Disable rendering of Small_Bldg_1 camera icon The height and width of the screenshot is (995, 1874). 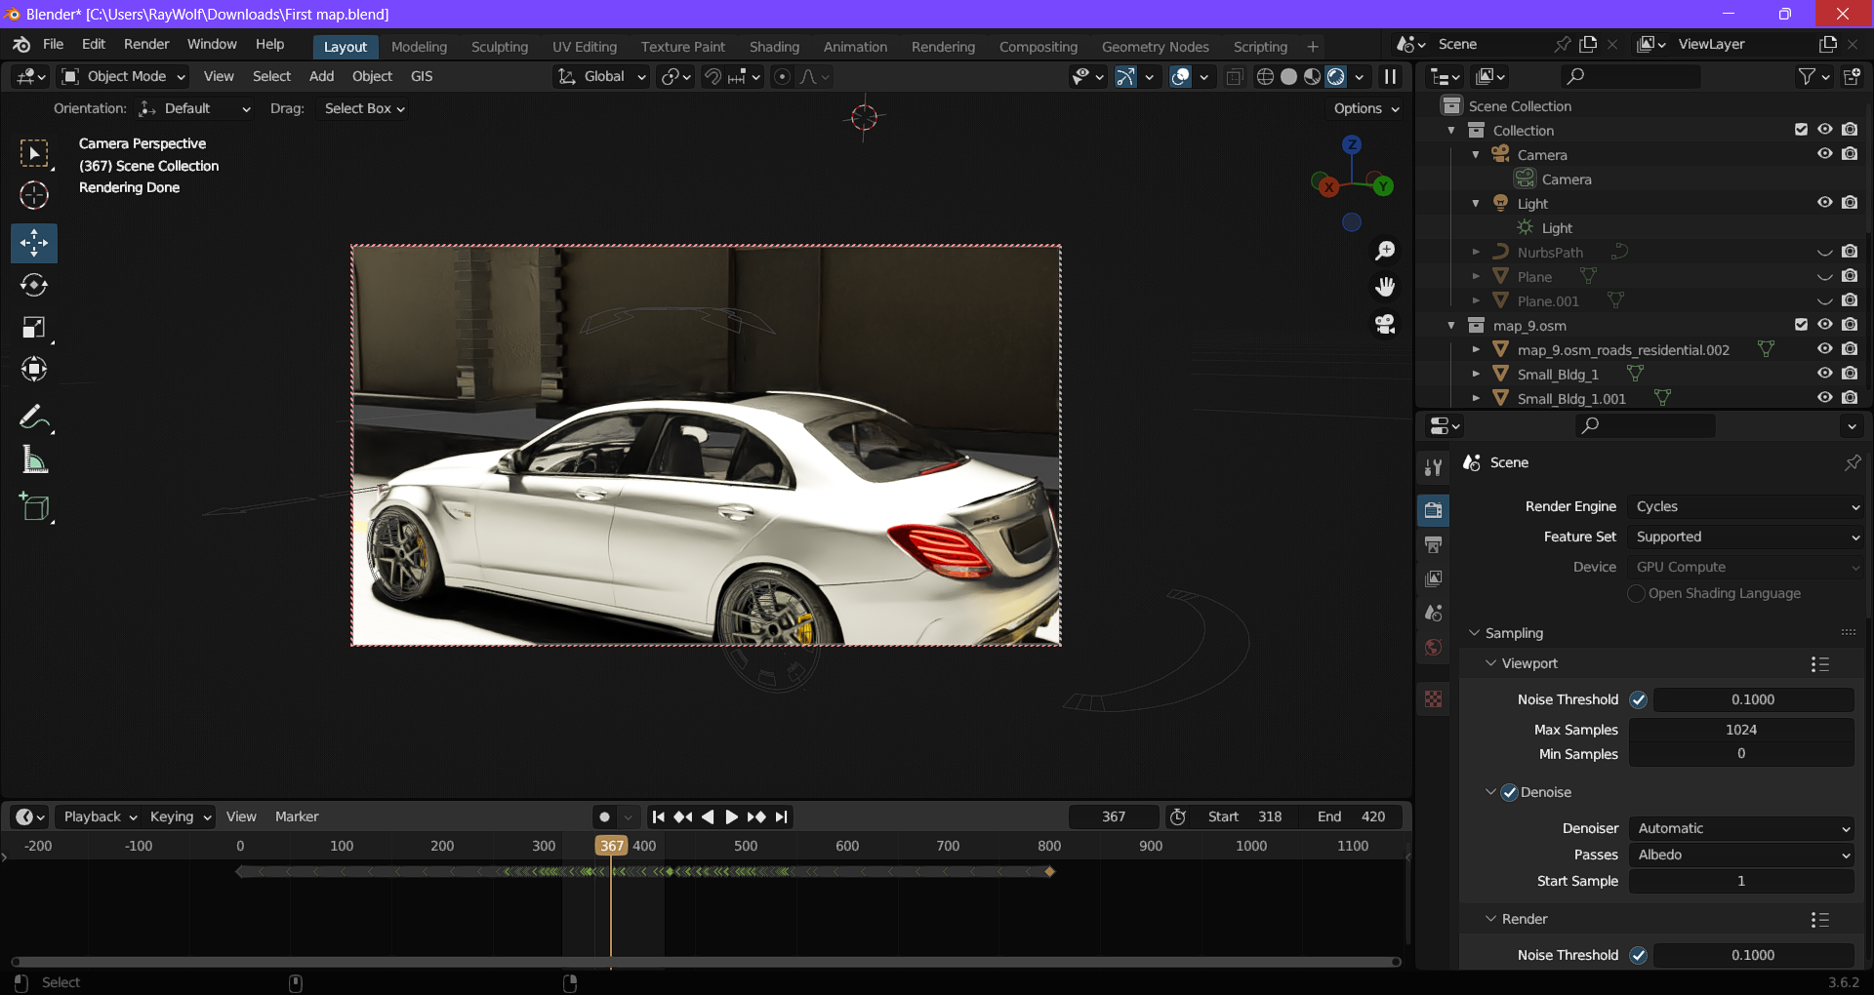click(1850, 374)
